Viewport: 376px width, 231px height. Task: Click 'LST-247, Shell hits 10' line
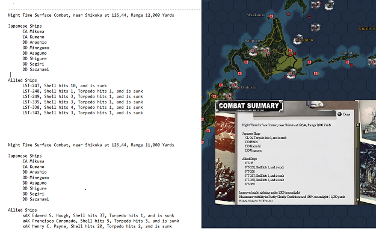pos(65,85)
